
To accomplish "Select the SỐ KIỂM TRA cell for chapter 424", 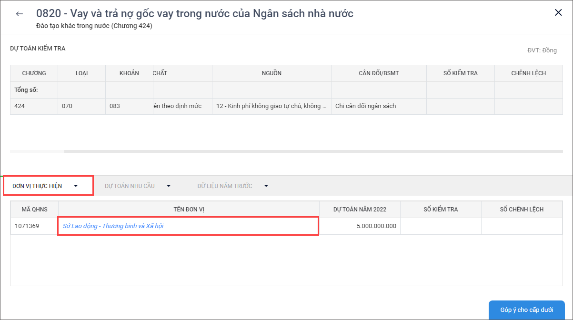I will tap(460, 106).
